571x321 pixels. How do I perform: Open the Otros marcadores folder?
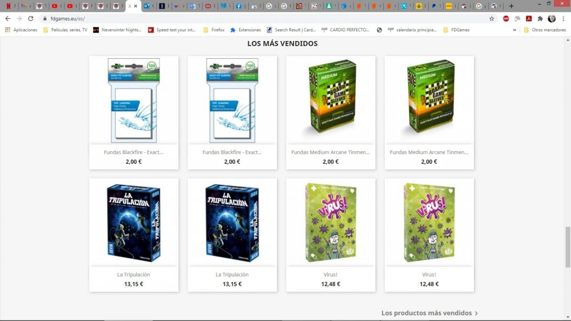(545, 30)
